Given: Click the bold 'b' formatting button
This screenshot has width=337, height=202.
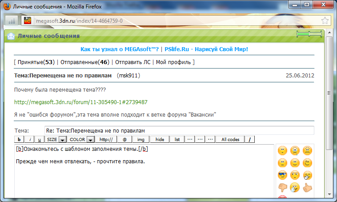Looking at the screenshot, I should pos(19,139).
